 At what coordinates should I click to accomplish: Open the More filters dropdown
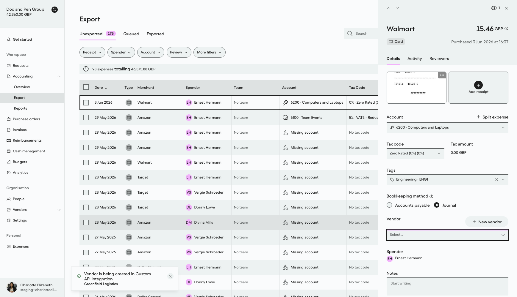pyautogui.click(x=210, y=52)
